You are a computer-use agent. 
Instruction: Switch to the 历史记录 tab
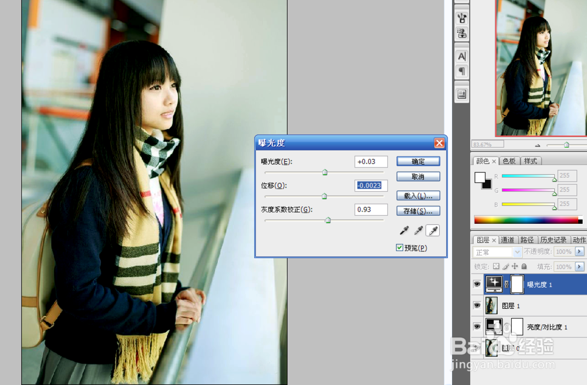pyautogui.click(x=554, y=240)
